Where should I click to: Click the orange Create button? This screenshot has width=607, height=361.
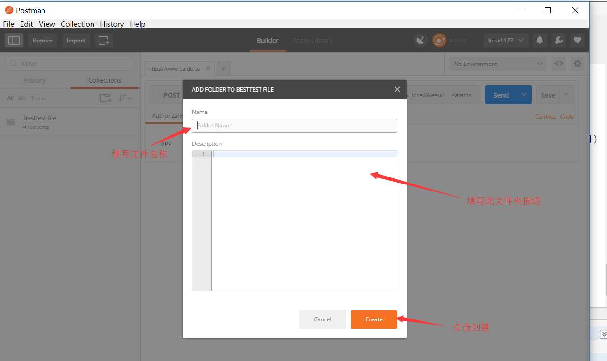(x=374, y=319)
